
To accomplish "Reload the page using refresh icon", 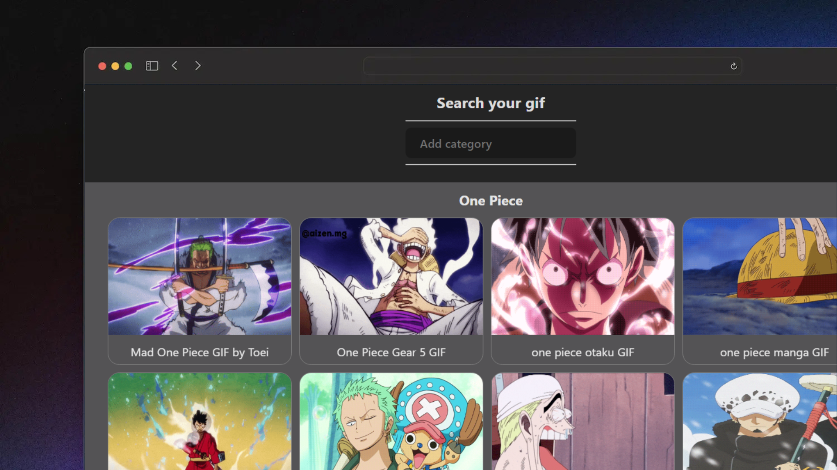I will tap(734, 66).
